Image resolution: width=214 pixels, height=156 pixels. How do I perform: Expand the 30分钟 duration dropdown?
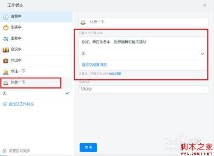[x=143, y=90]
